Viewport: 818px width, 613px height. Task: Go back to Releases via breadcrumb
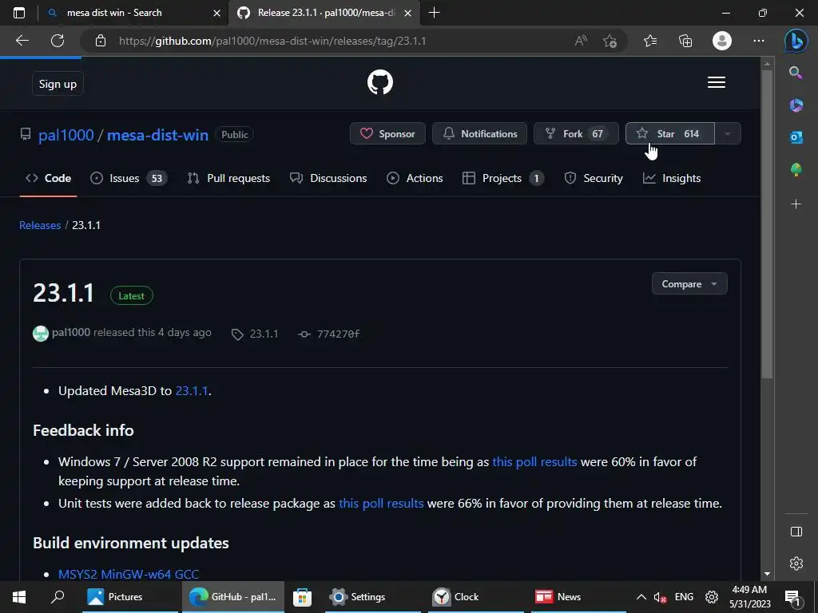(x=40, y=225)
